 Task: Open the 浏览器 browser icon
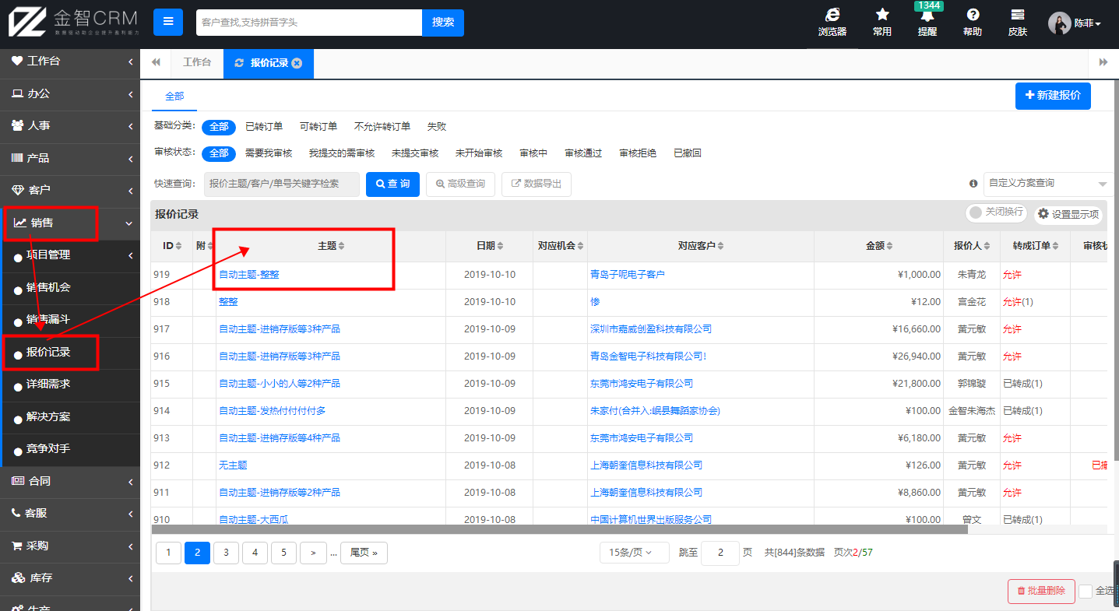832,23
